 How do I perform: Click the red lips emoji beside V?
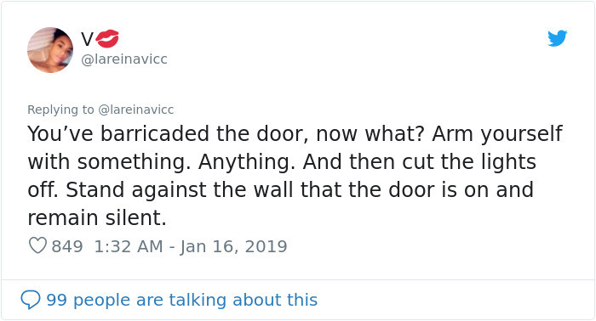pyautogui.click(x=107, y=38)
